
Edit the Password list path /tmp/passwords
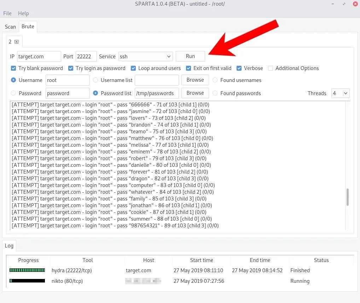click(x=157, y=93)
